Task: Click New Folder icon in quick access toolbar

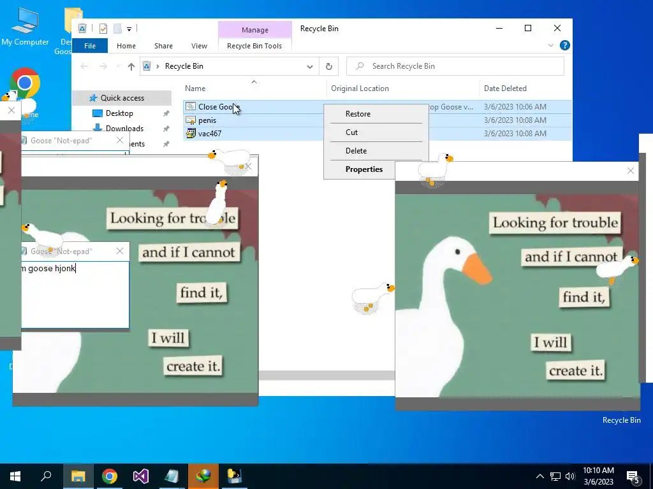Action: [117, 28]
